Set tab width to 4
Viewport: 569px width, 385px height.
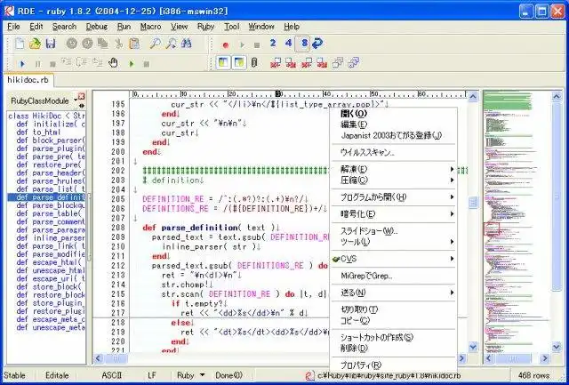pos(288,44)
